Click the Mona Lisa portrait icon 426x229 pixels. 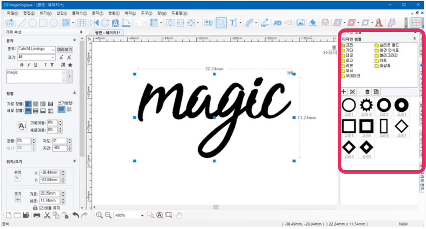(x=379, y=23)
